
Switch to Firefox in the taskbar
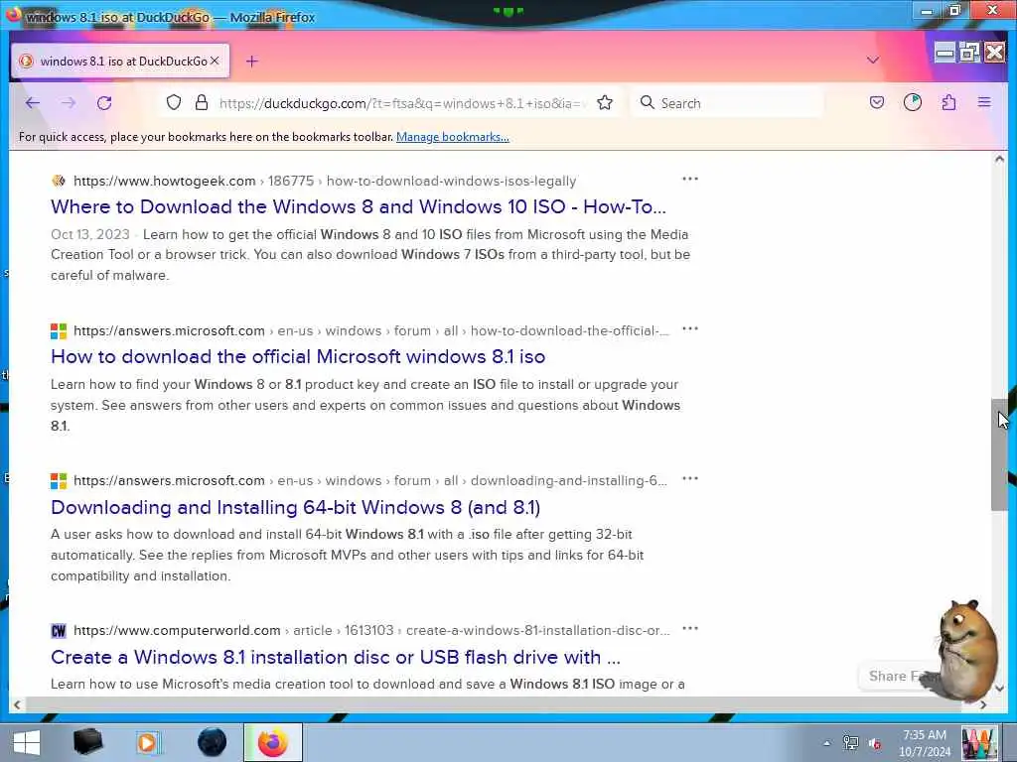coord(273,742)
